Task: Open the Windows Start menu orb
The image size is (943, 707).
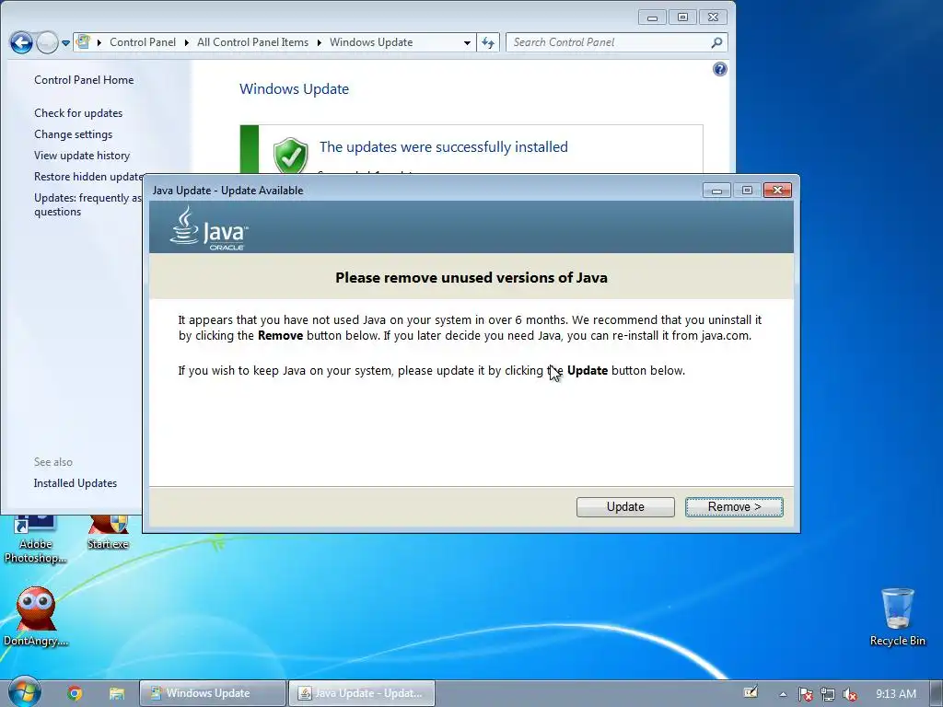Action: pyautogui.click(x=25, y=691)
